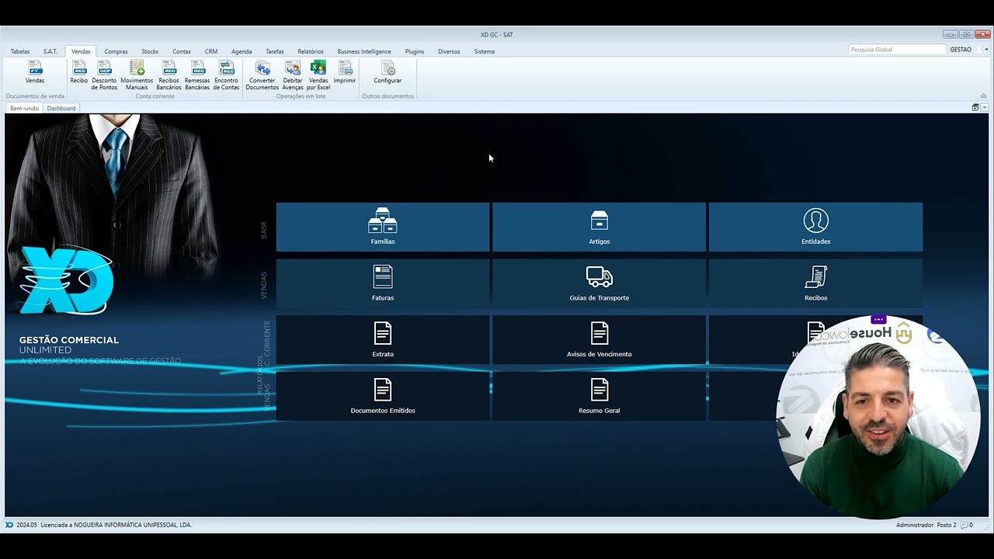
Task: Open the Entidades tile
Action: pos(816,227)
